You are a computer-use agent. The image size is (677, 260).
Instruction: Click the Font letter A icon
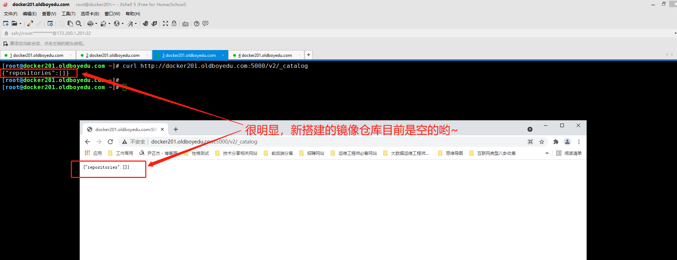click(x=130, y=23)
